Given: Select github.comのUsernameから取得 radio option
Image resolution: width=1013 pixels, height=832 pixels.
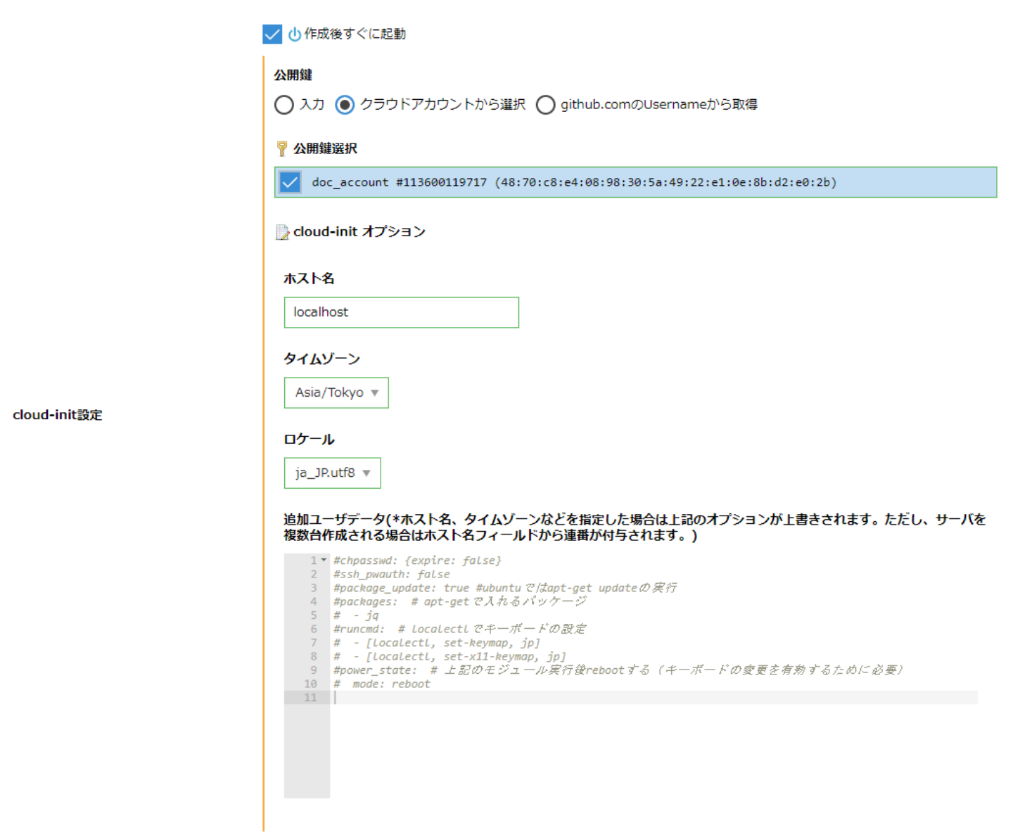Looking at the screenshot, I should click(x=545, y=105).
